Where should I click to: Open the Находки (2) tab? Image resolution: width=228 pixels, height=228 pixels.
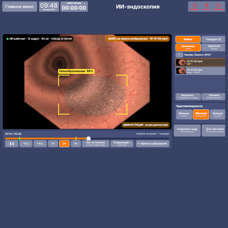tap(213, 39)
